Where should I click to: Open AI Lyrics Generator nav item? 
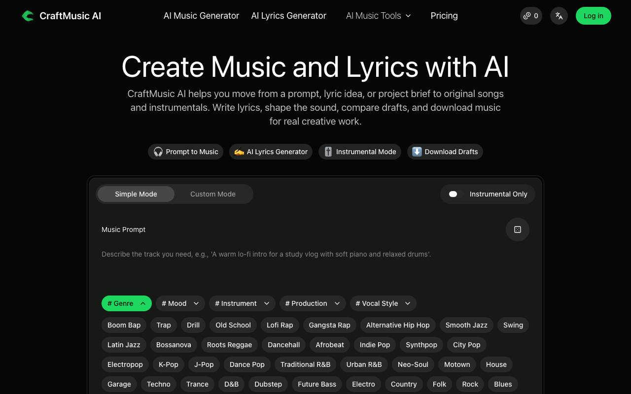click(x=289, y=16)
